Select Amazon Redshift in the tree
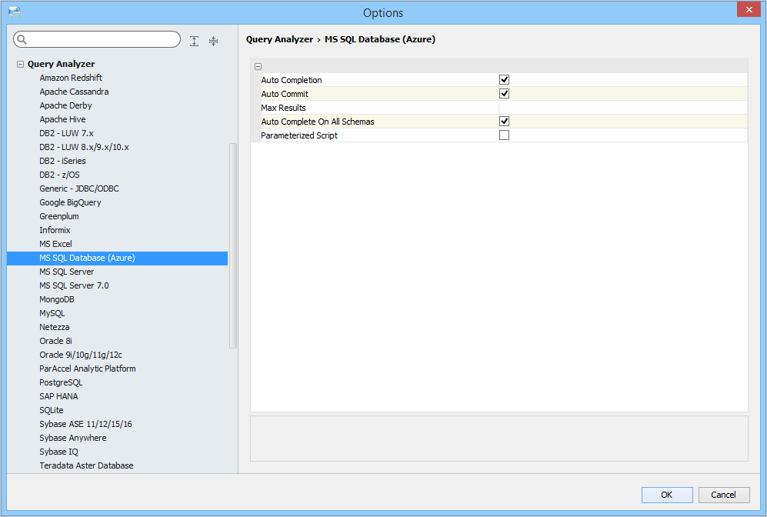Image resolution: width=767 pixels, height=517 pixels. 71,78
